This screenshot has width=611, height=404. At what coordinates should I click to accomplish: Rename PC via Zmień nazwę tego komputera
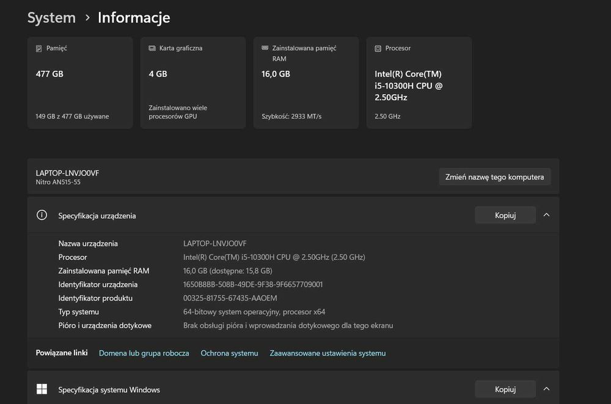(495, 177)
